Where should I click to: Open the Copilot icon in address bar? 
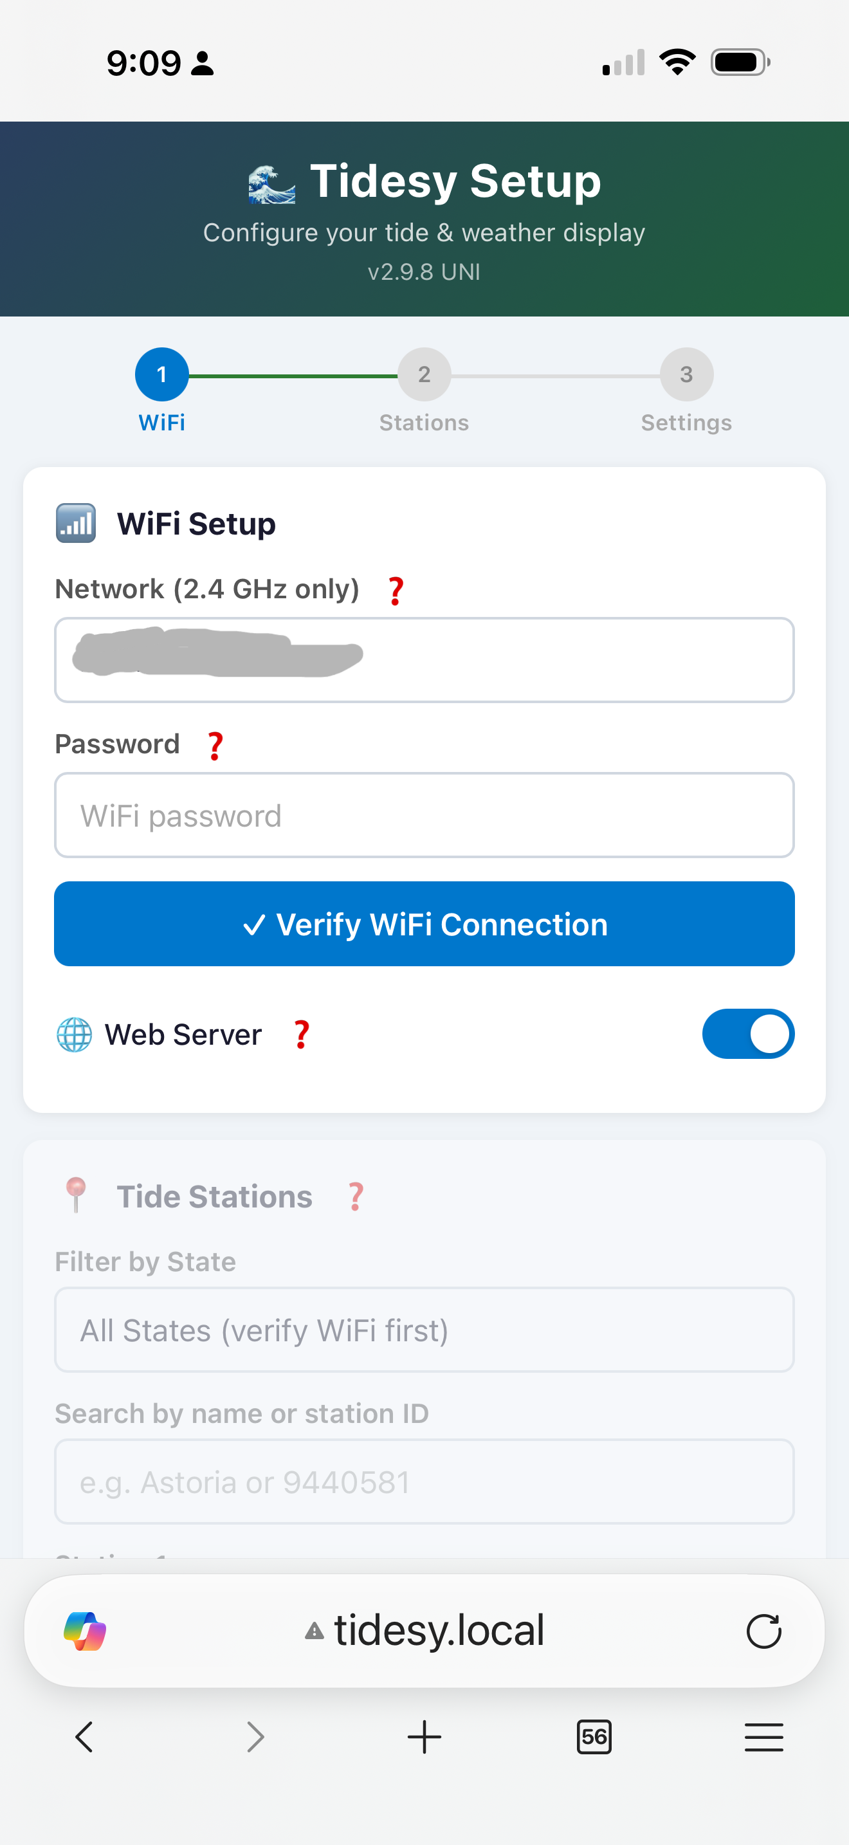pyautogui.click(x=85, y=1631)
